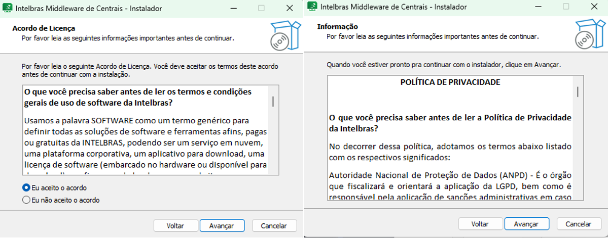This screenshot has width=608, height=238.
Task: Select 'Eu aceito o acordo' radio option
Action: click(26, 187)
